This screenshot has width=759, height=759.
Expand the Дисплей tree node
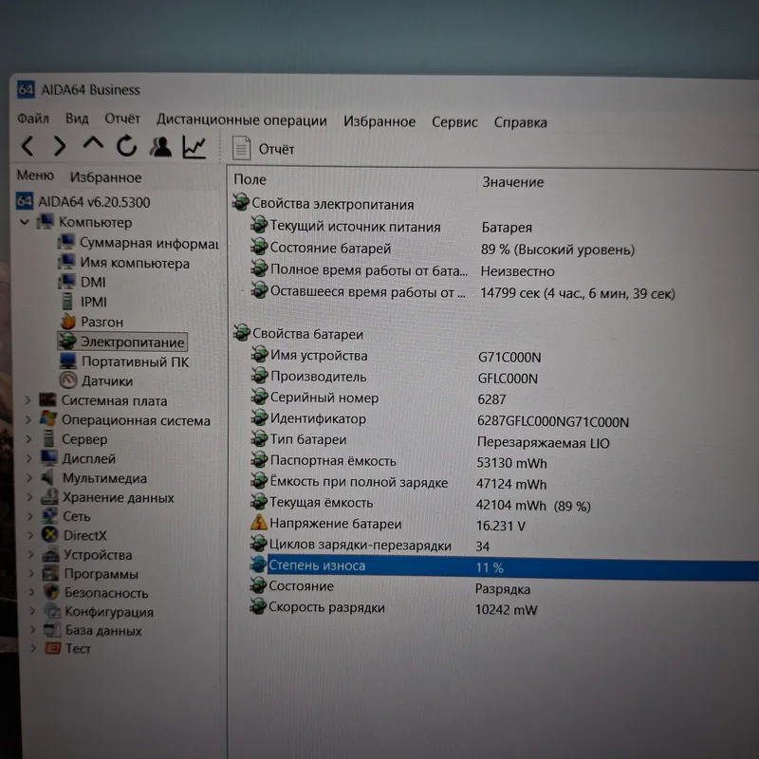point(29,458)
